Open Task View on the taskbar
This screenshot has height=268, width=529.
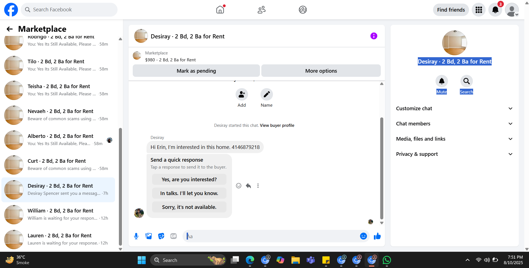pos(235,260)
